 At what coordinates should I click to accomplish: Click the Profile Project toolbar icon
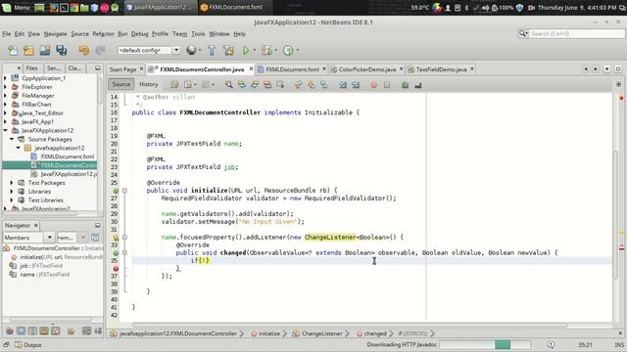tap(288, 50)
